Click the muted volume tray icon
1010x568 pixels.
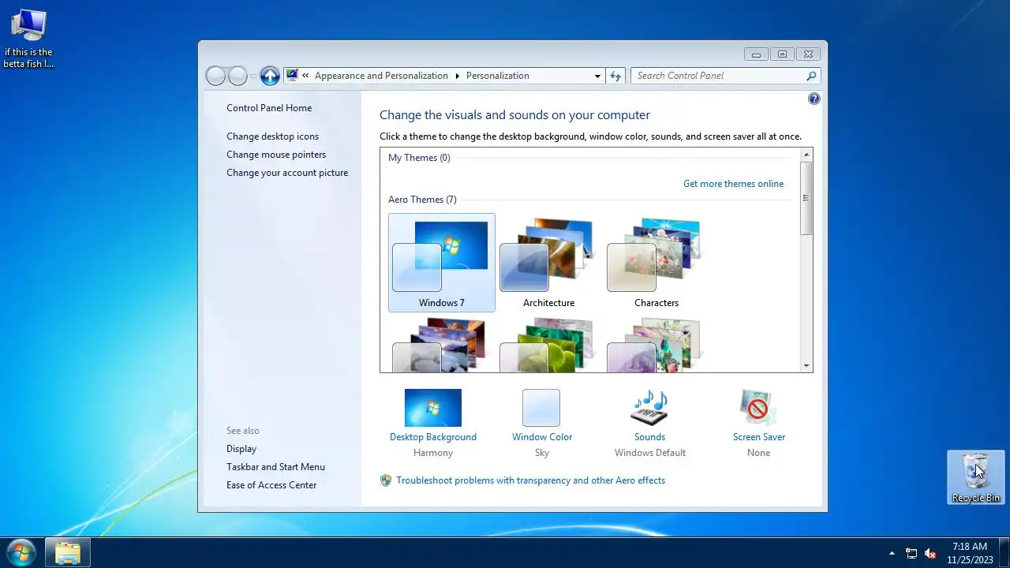pos(930,553)
